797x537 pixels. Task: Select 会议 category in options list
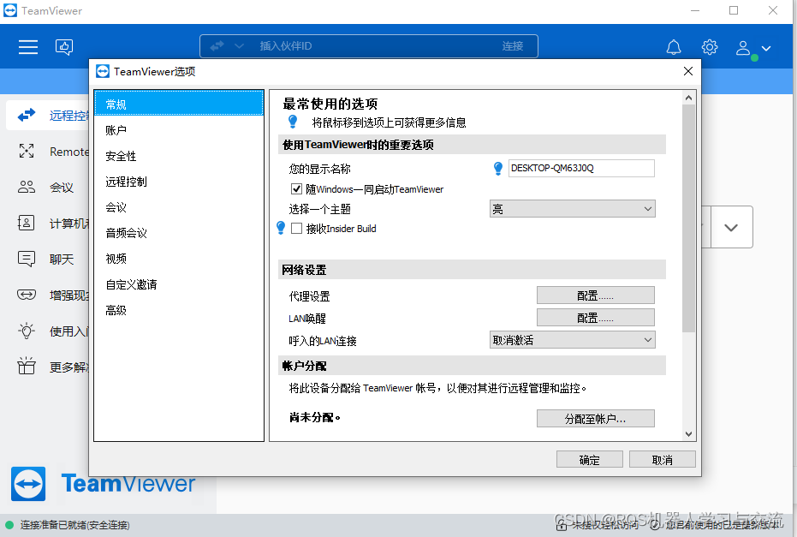point(179,207)
